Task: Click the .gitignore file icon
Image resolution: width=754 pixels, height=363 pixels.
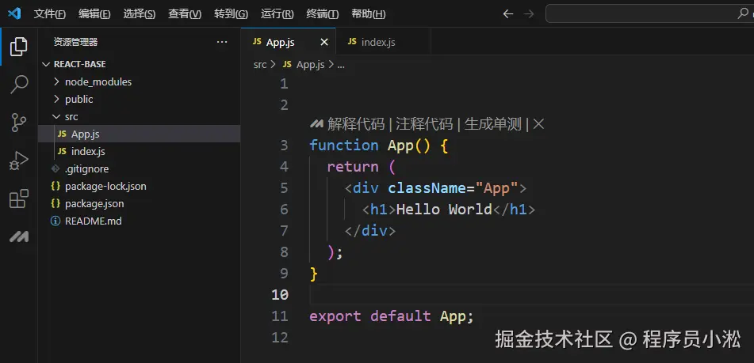Action: point(55,168)
